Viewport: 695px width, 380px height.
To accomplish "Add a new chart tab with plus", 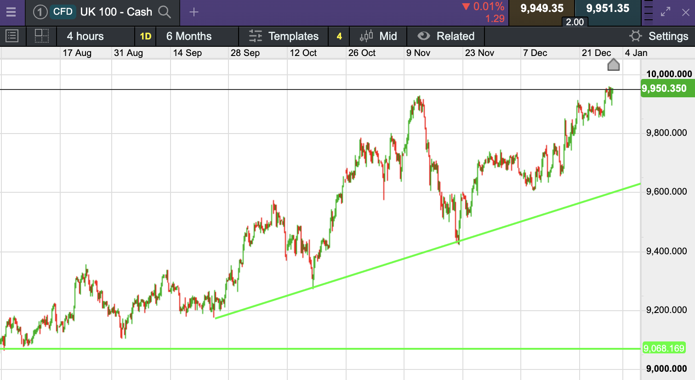I will point(194,12).
